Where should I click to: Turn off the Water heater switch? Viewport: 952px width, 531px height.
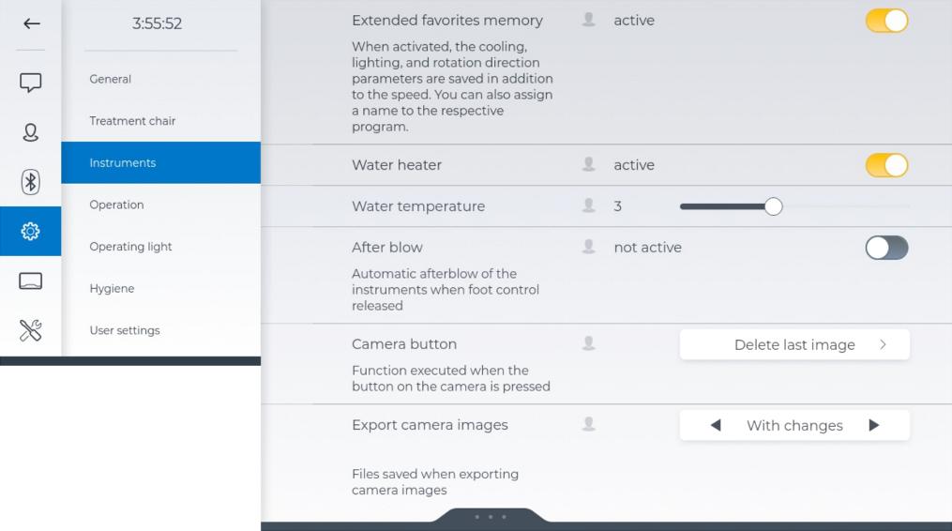pyautogui.click(x=886, y=165)
